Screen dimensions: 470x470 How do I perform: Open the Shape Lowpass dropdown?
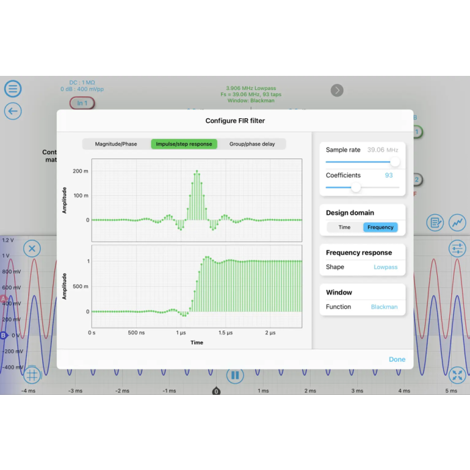[385, 267]
